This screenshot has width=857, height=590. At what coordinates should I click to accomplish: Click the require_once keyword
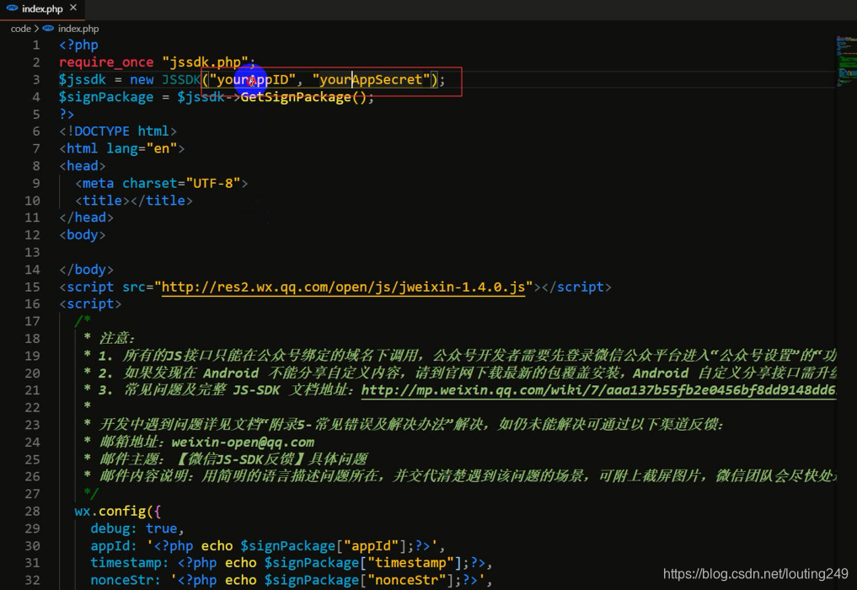coord(106,62)
